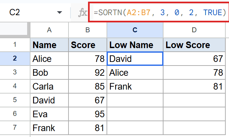Click selected cell C2 with David
This screenshot has height=137, width=229.
click(135, 59)
